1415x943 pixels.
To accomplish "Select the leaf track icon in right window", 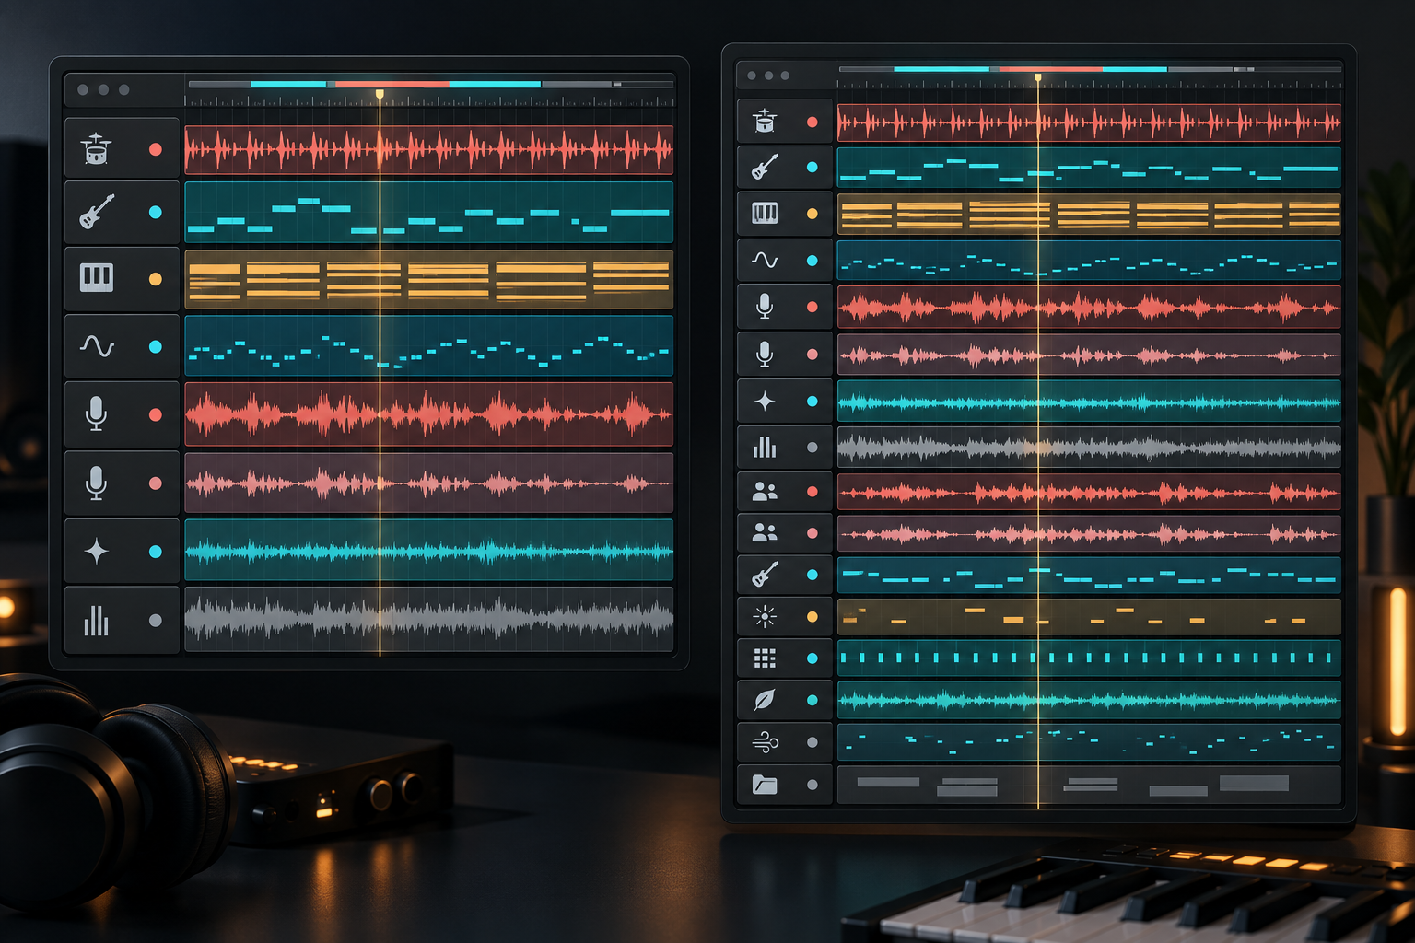I will click(x=765, y=700).
